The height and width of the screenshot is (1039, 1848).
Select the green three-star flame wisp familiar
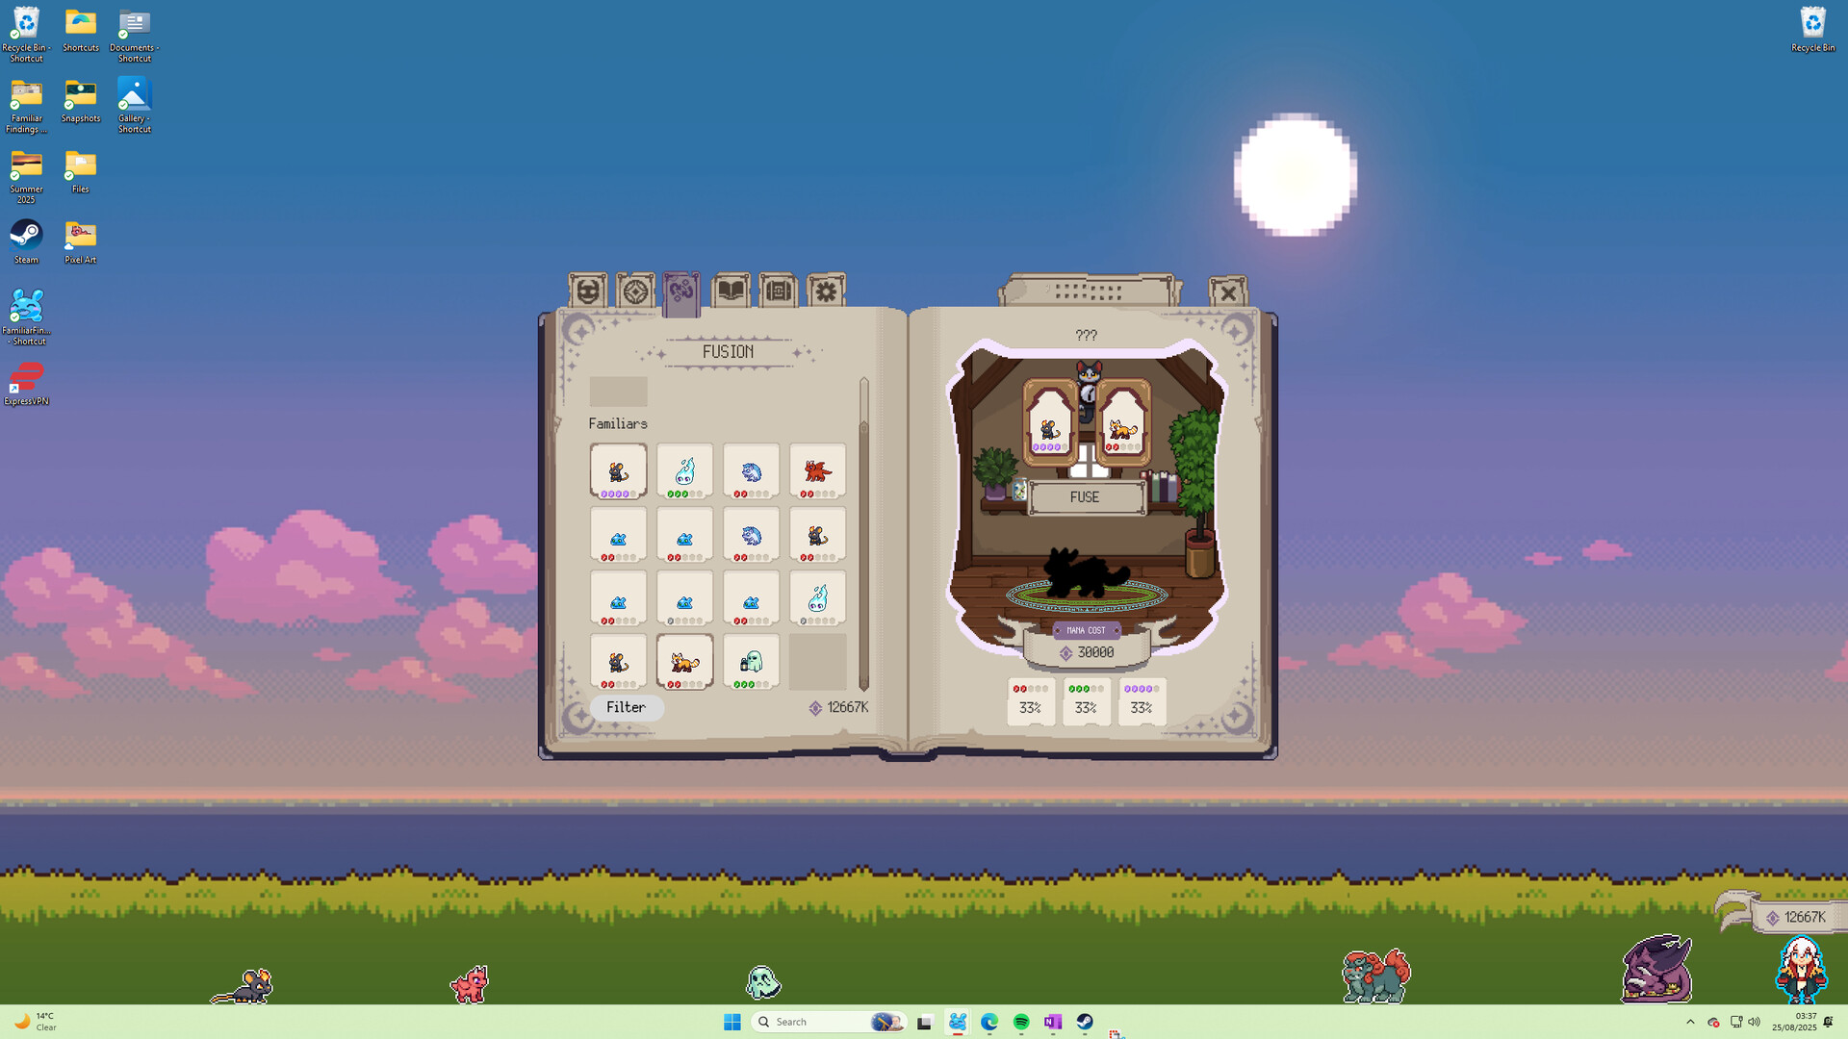684,471
